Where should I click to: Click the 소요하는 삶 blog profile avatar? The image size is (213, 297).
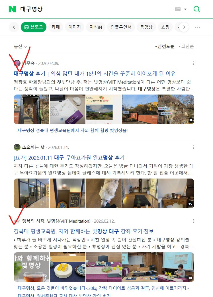(17, 147)
